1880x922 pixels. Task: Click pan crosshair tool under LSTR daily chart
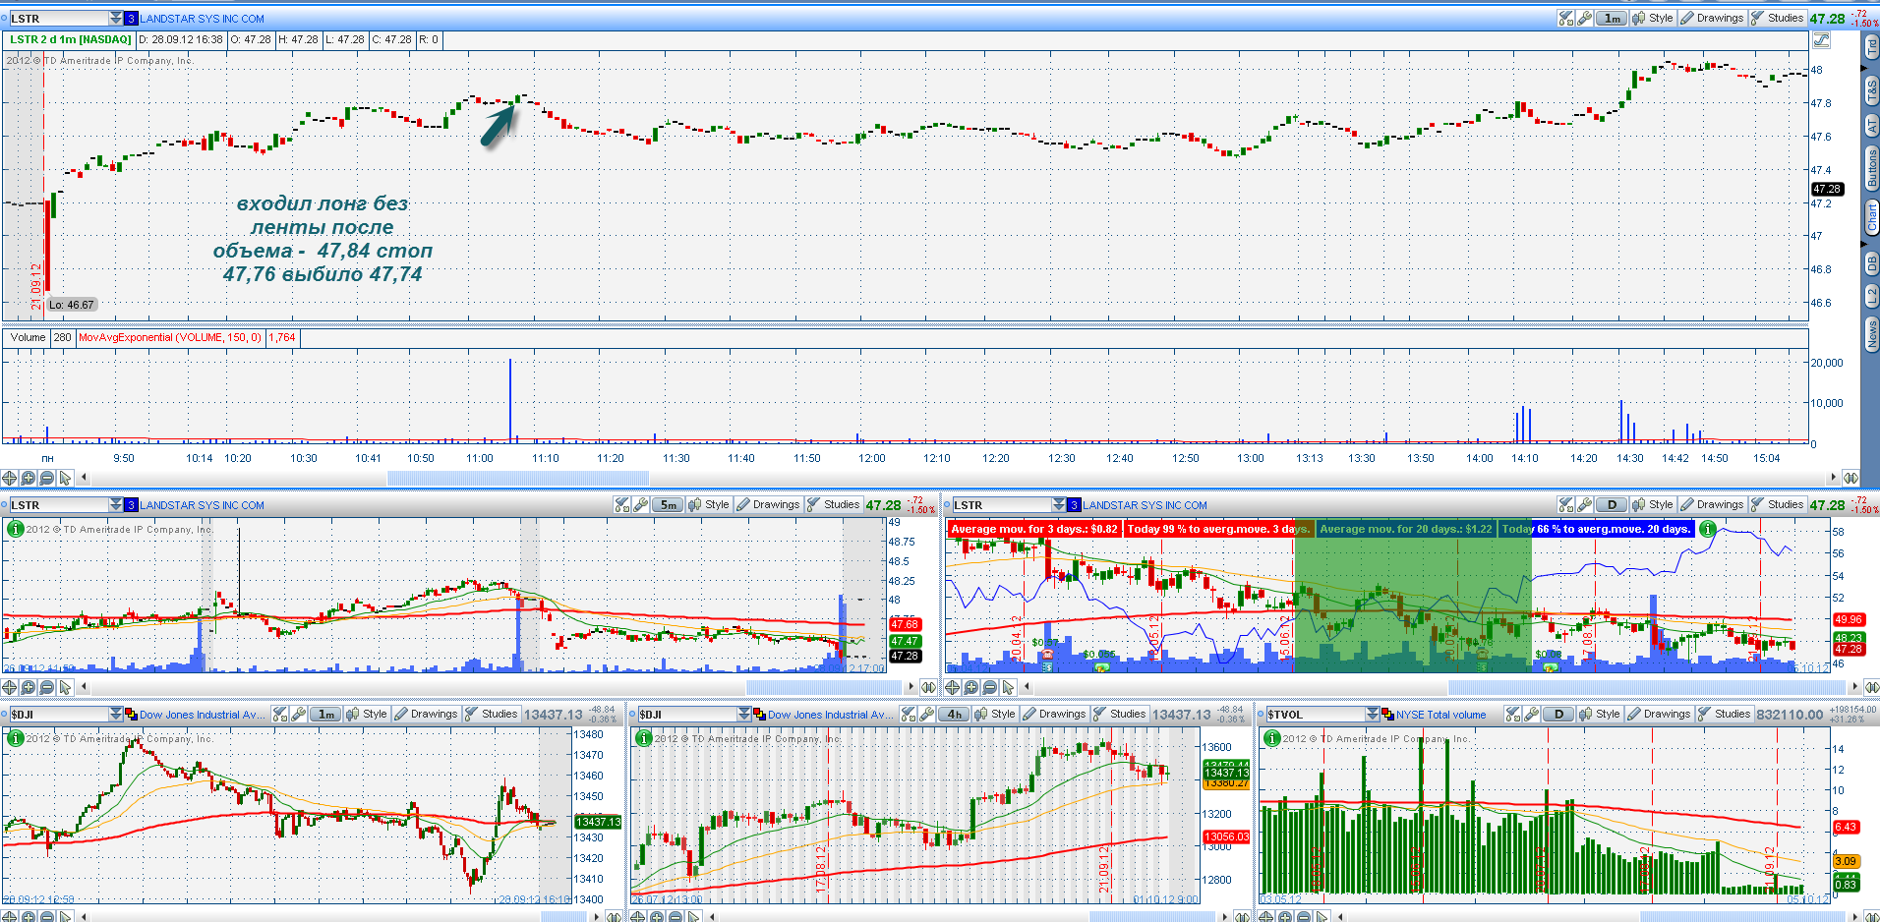point(953,687)
